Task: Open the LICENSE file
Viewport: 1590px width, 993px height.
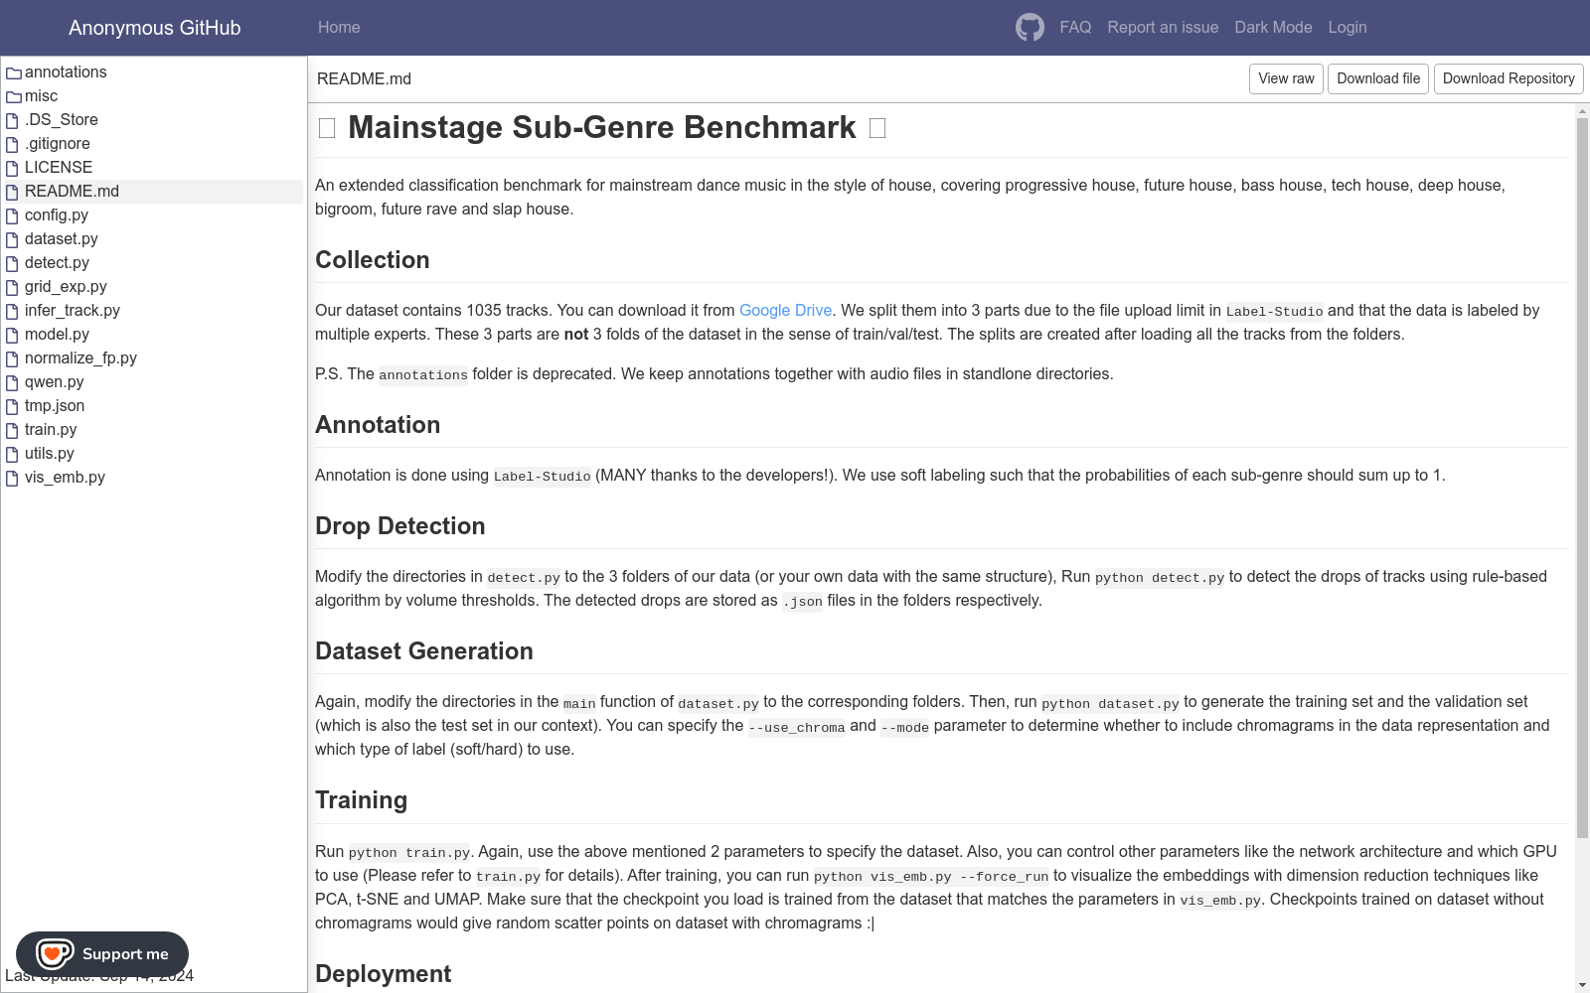Action: click(x=59, y=168)
